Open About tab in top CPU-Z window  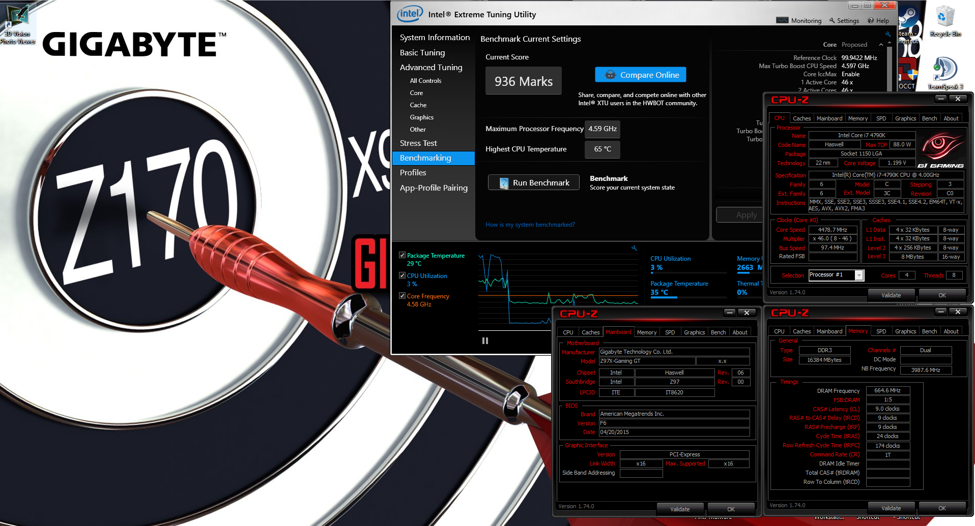(x=951, y=118)
